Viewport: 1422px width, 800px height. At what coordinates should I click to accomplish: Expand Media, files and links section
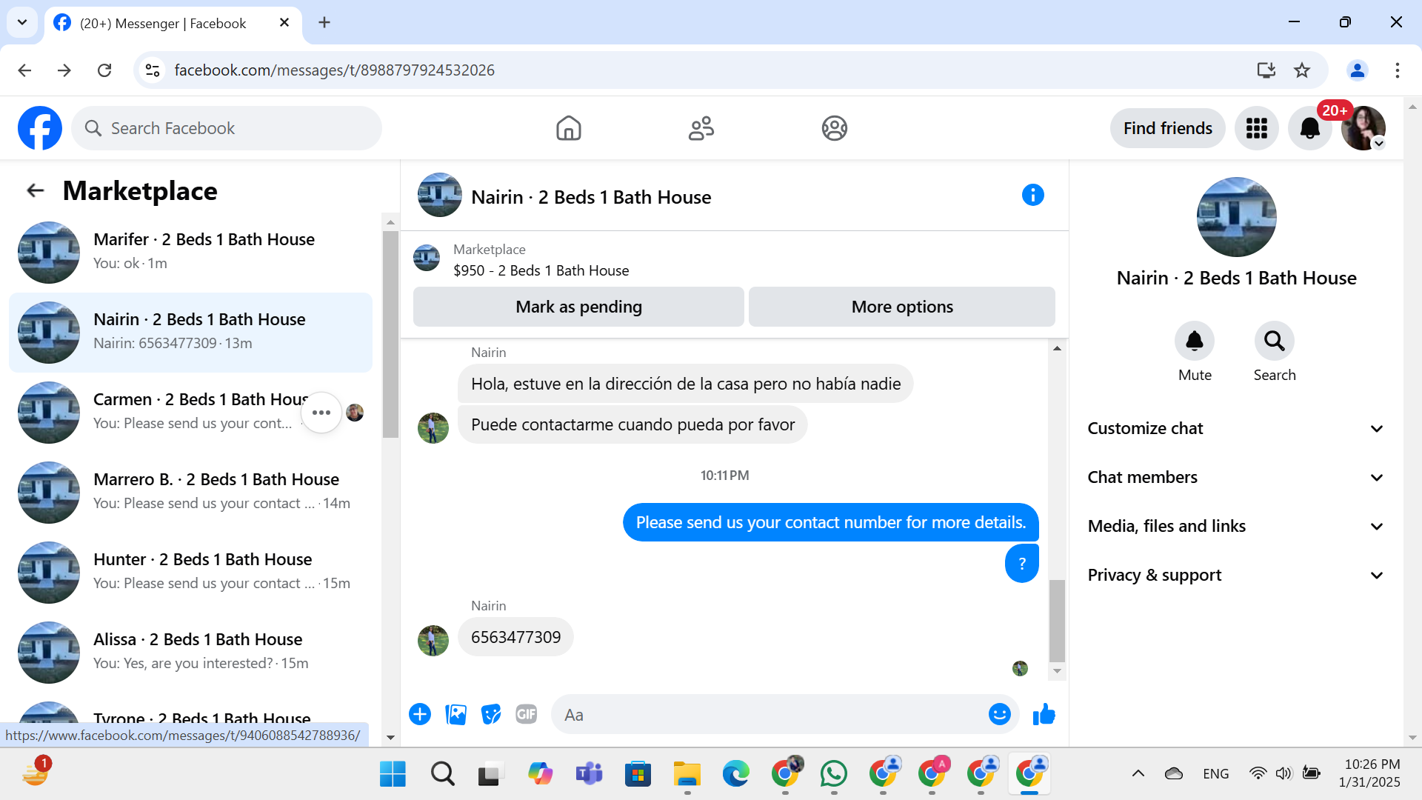pos(1235,526)
